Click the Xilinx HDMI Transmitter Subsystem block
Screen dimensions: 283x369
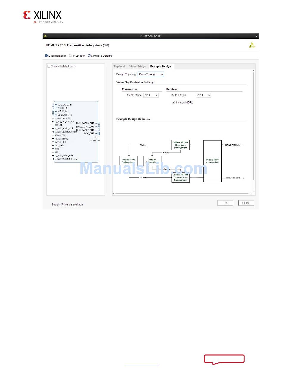click(181, 177)
